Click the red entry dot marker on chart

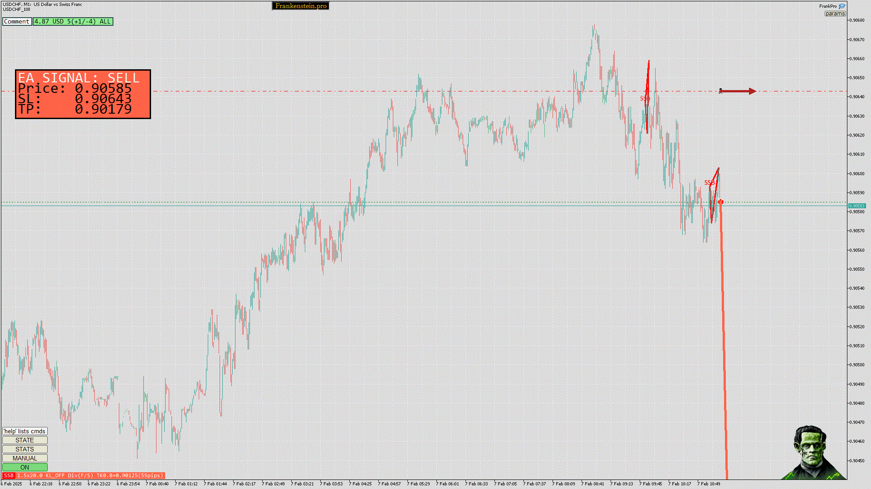(721, 202)
